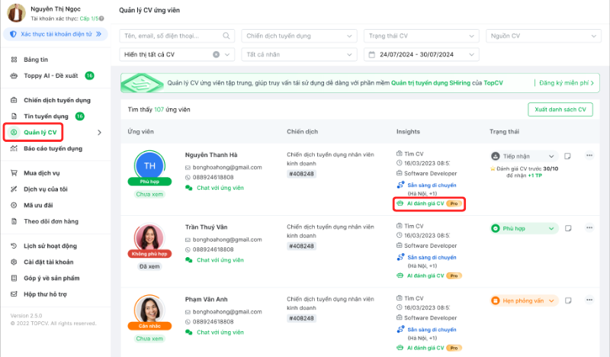Open Tất cả nhãn dropdown
The image size is (610, 357).
[299, 54]
